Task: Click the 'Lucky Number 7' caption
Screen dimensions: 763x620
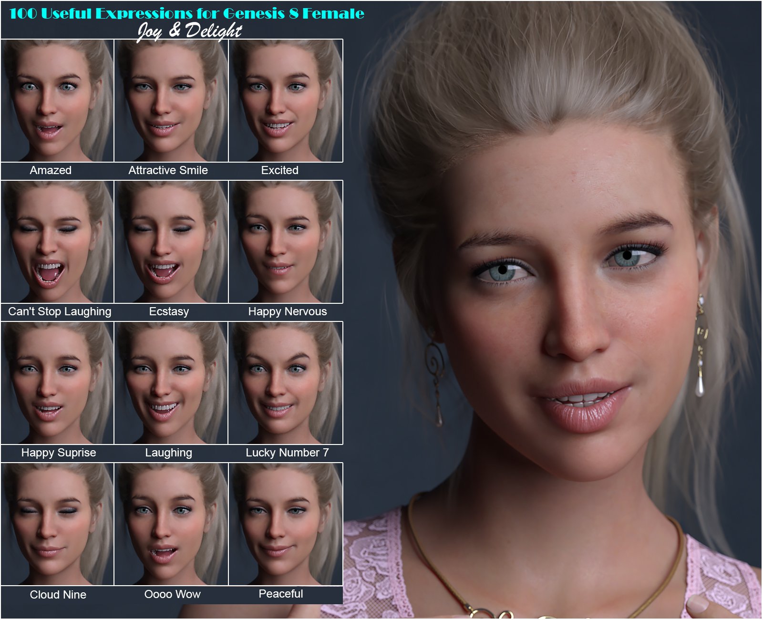Action: (x=287, y=453)
